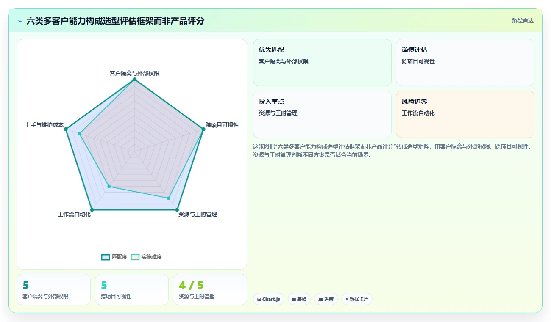The width and height of the screenshot is (551, 322).
Task: Click the 实施难度 data point near 资源与工时管理
Action: tap(168, 198)
